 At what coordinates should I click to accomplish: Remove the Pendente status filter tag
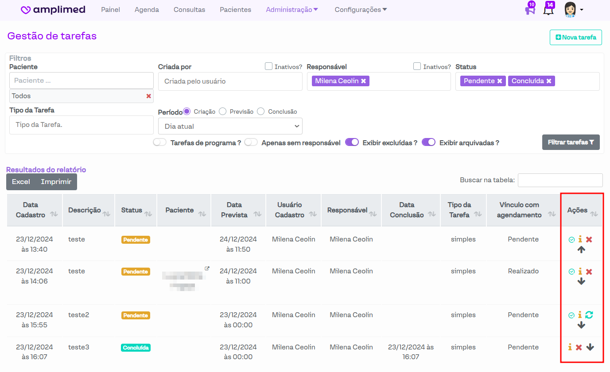499,81
